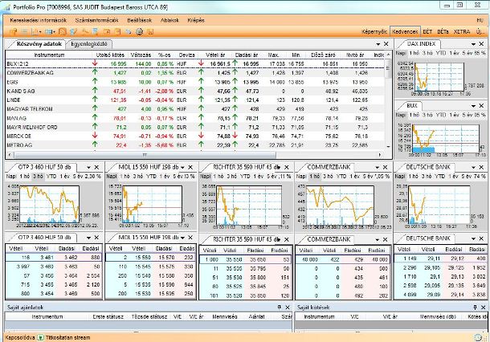The width and height of the screenshot is (490, 342).
Task: Click the BÉT workspace button
Action: 427,32
